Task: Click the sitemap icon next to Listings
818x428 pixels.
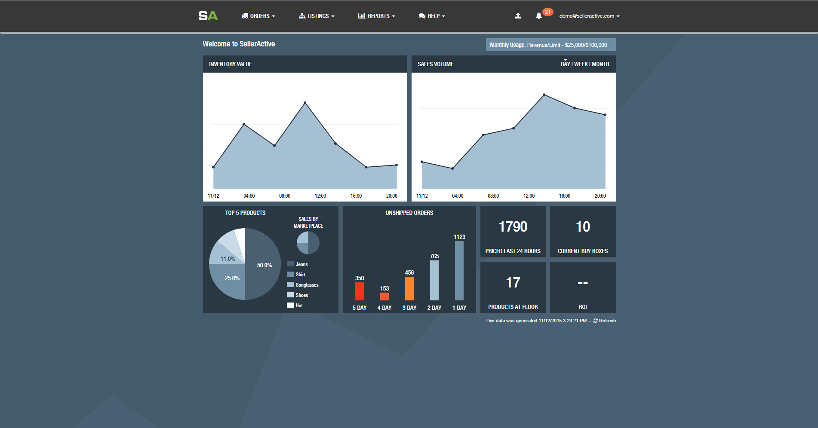Action: point(302,16)
